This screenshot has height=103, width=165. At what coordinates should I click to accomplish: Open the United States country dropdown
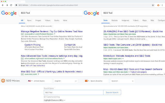(39, 81)
